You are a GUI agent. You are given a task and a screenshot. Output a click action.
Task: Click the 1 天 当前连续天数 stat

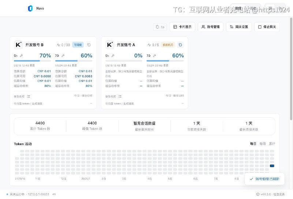197,126
